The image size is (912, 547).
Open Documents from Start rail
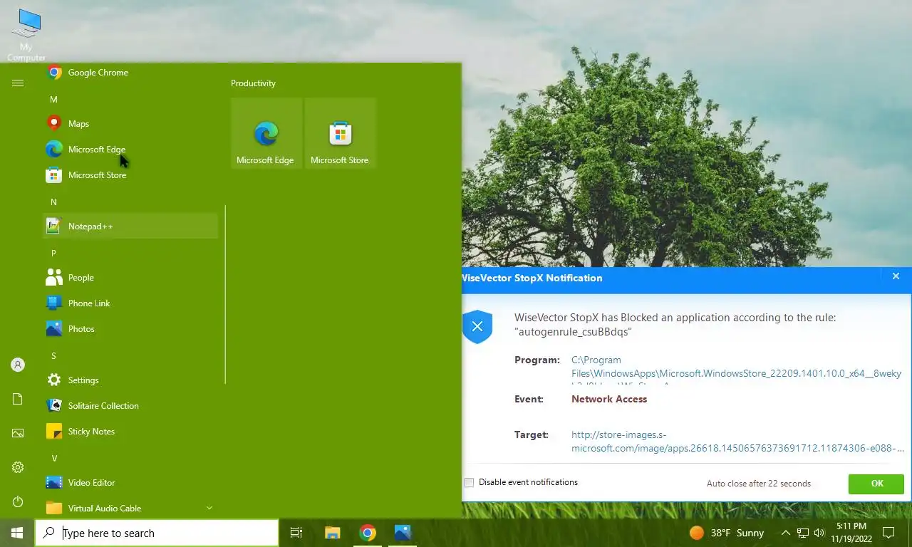coord(18,399)
